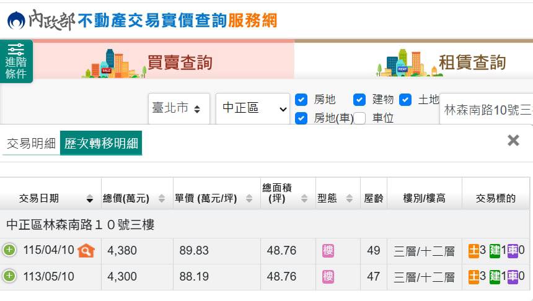Click the address field 林森南路10號三
Screen dimensions: 533x301
[x=486, y=110]
